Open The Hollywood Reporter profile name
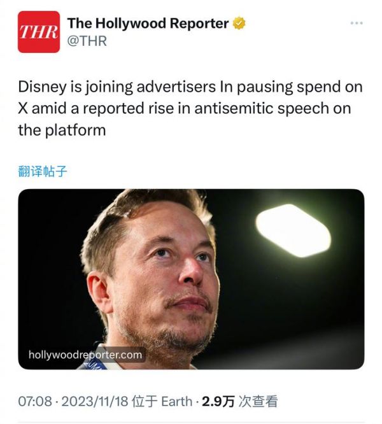Viewport: 382px width, 424px height. point(148,24)
